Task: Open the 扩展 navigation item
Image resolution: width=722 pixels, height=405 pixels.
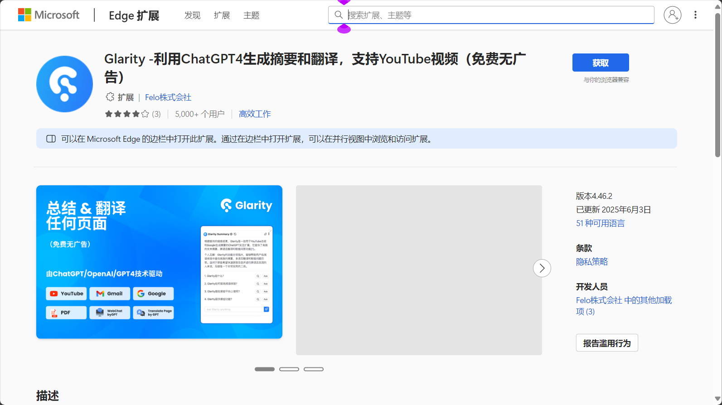Action: pos(222,15)
